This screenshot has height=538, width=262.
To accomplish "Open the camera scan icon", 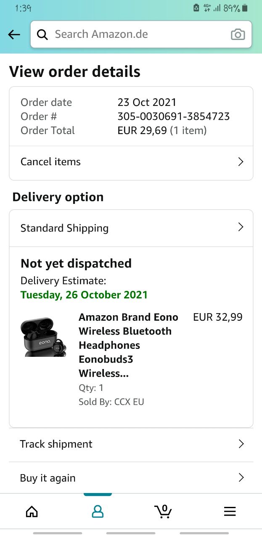I will pyautogui.click(x=238, y=34).
